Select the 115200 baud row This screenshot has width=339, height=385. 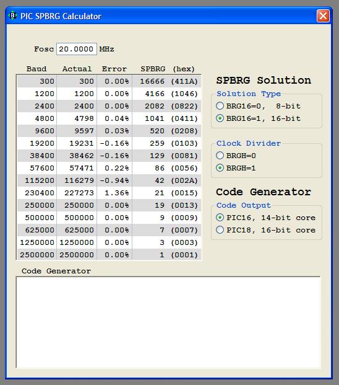(x=109, y=180)
